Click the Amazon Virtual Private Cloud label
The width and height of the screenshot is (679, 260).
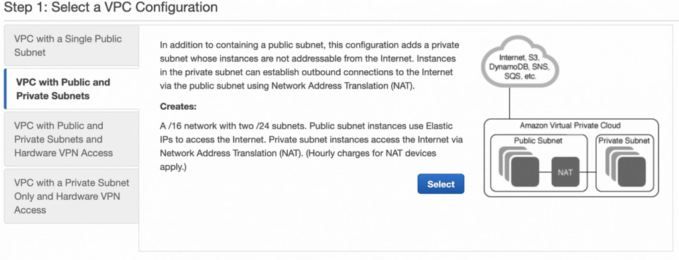(x=570, y=126)
